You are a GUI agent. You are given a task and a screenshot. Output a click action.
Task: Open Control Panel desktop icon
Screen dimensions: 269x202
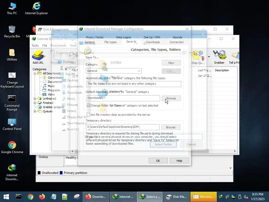coord(12,124)
